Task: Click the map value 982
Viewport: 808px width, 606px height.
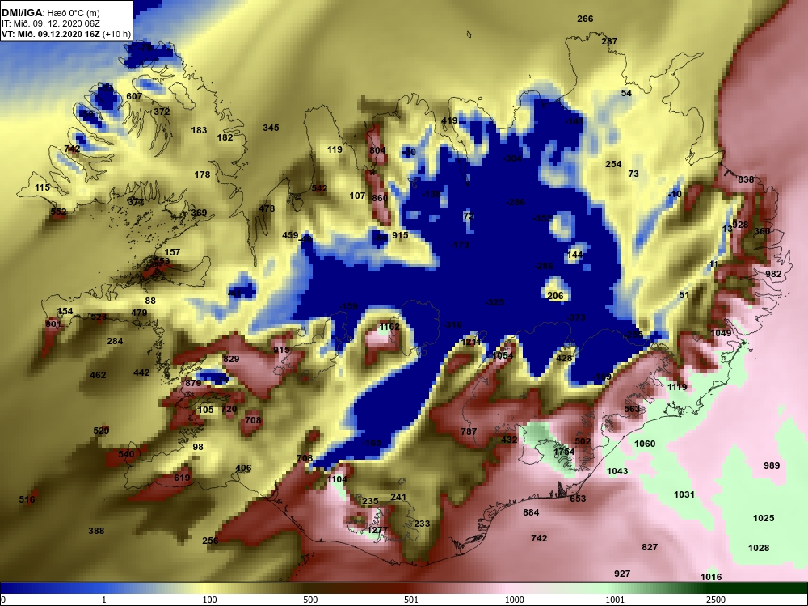Action: [773, 274]
